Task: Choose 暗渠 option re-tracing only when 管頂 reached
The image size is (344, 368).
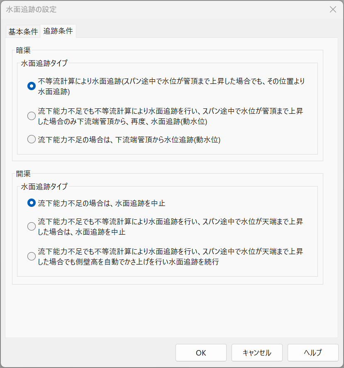Action: coord(31,116)
